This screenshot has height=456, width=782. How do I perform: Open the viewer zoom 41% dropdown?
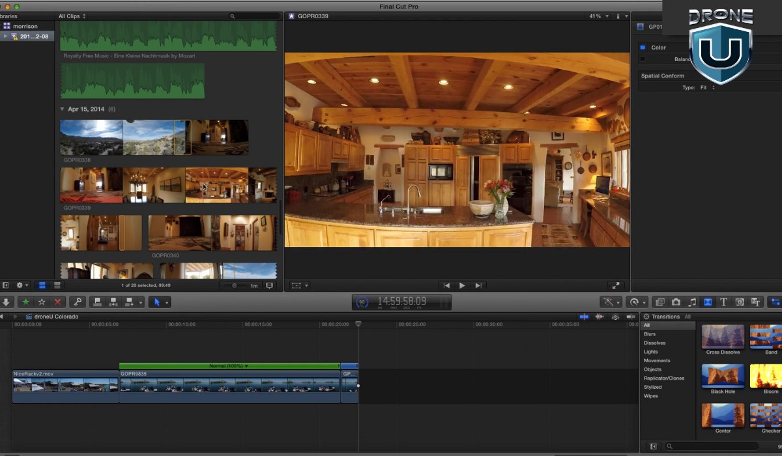click(x=598, y=16)
